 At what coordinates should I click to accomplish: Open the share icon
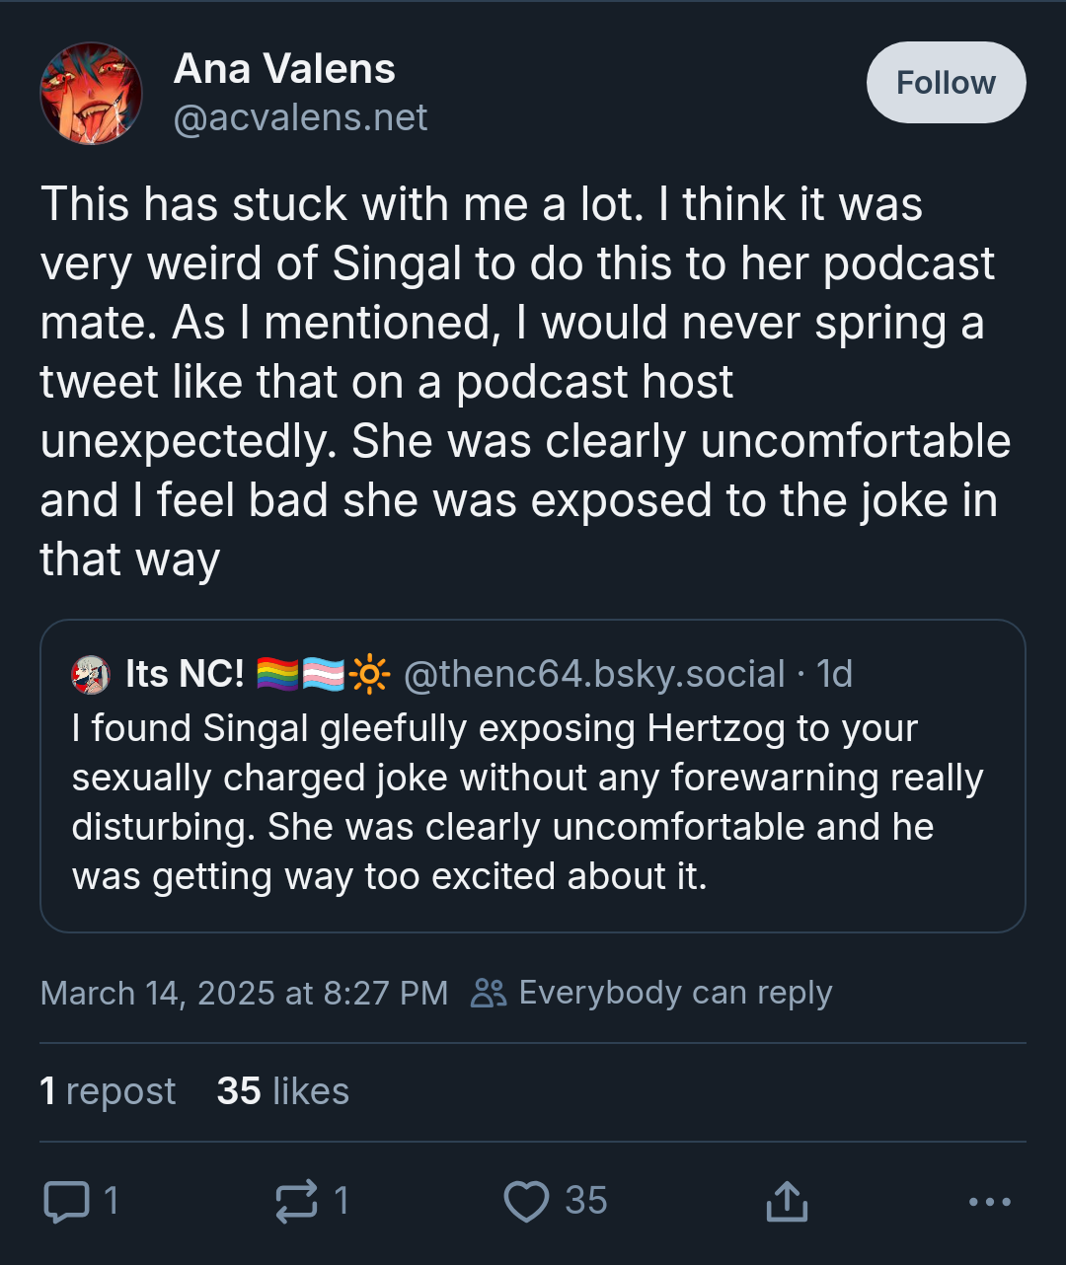coord(787,1202)
